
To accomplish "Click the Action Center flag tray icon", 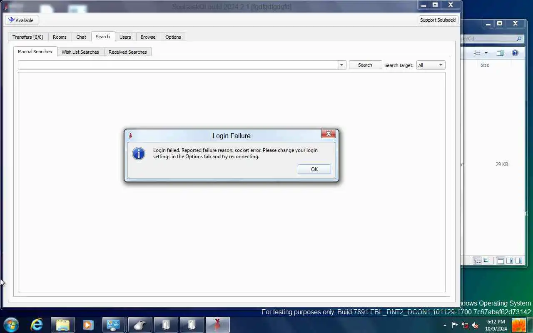I will click(x=455, y=325).
